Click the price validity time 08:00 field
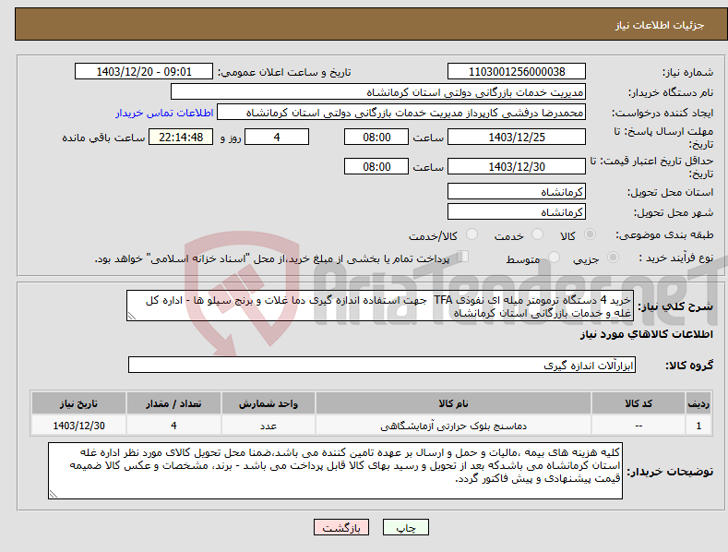 pos(376,166)
